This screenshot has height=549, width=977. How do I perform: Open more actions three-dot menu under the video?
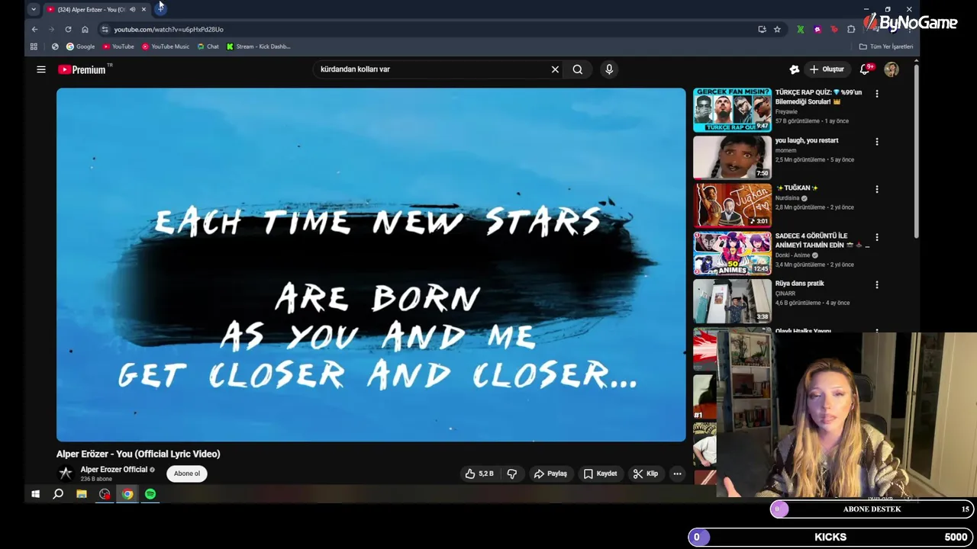677,474
